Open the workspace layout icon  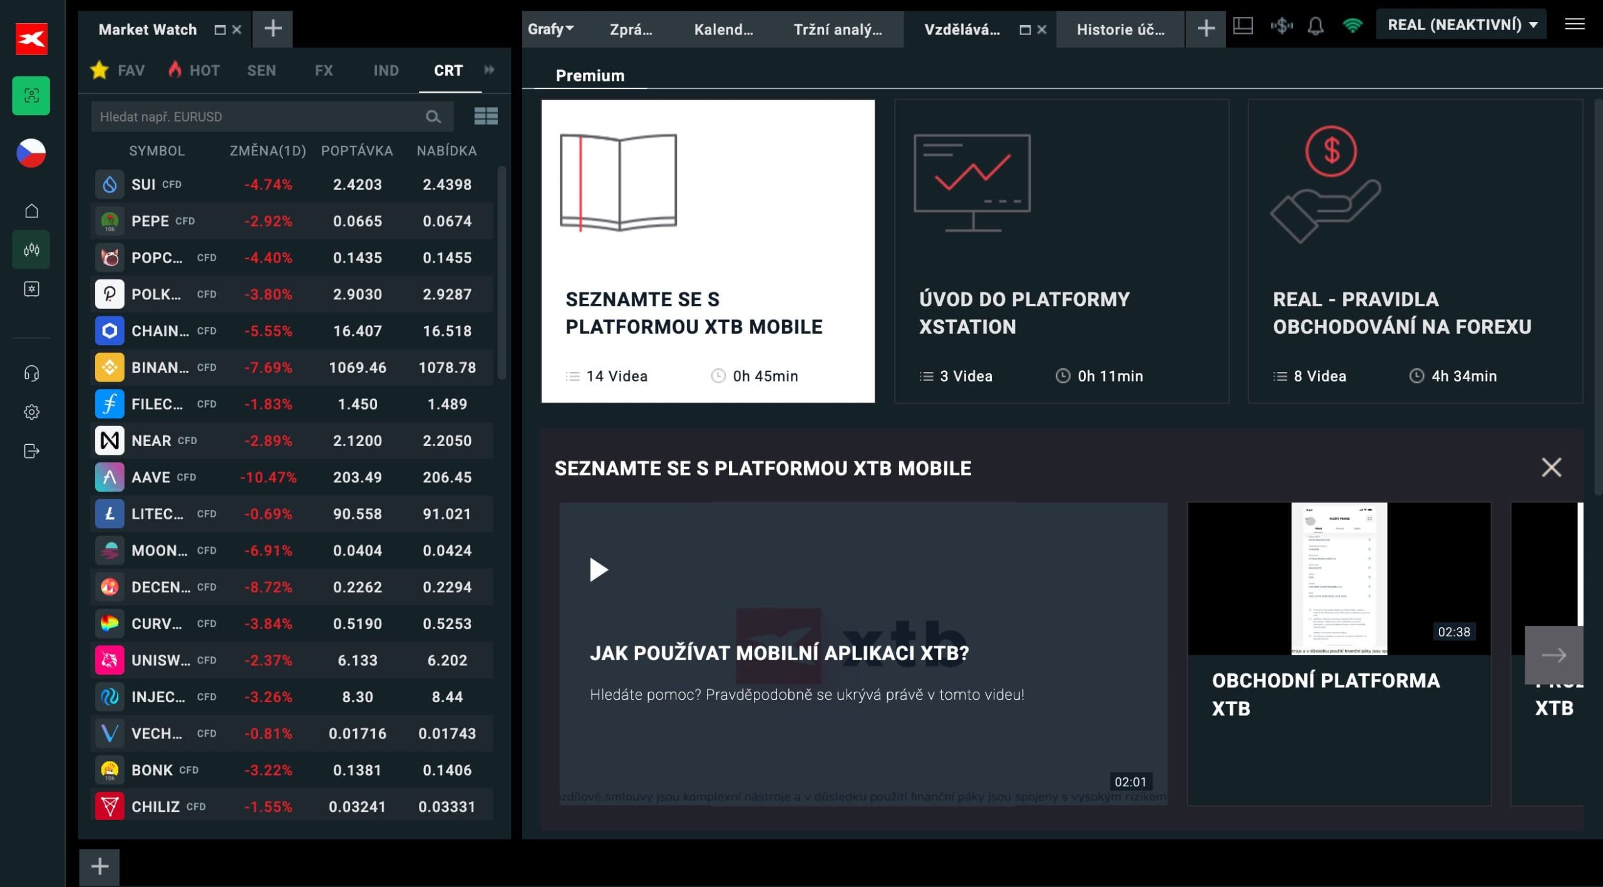point(1243,26)
